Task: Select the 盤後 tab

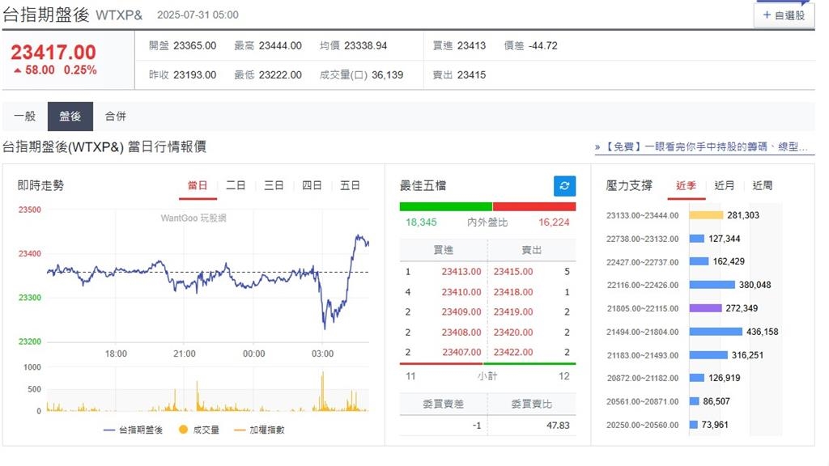Action: coord(70,116)
